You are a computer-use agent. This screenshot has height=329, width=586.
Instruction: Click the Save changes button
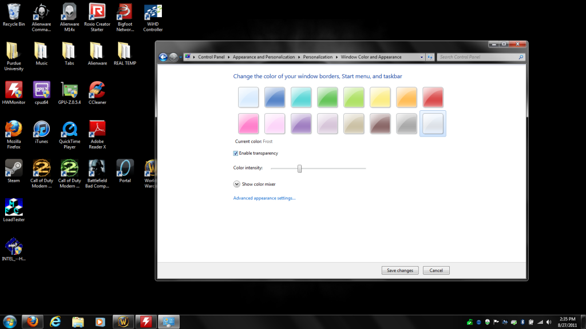click(400, 270)
